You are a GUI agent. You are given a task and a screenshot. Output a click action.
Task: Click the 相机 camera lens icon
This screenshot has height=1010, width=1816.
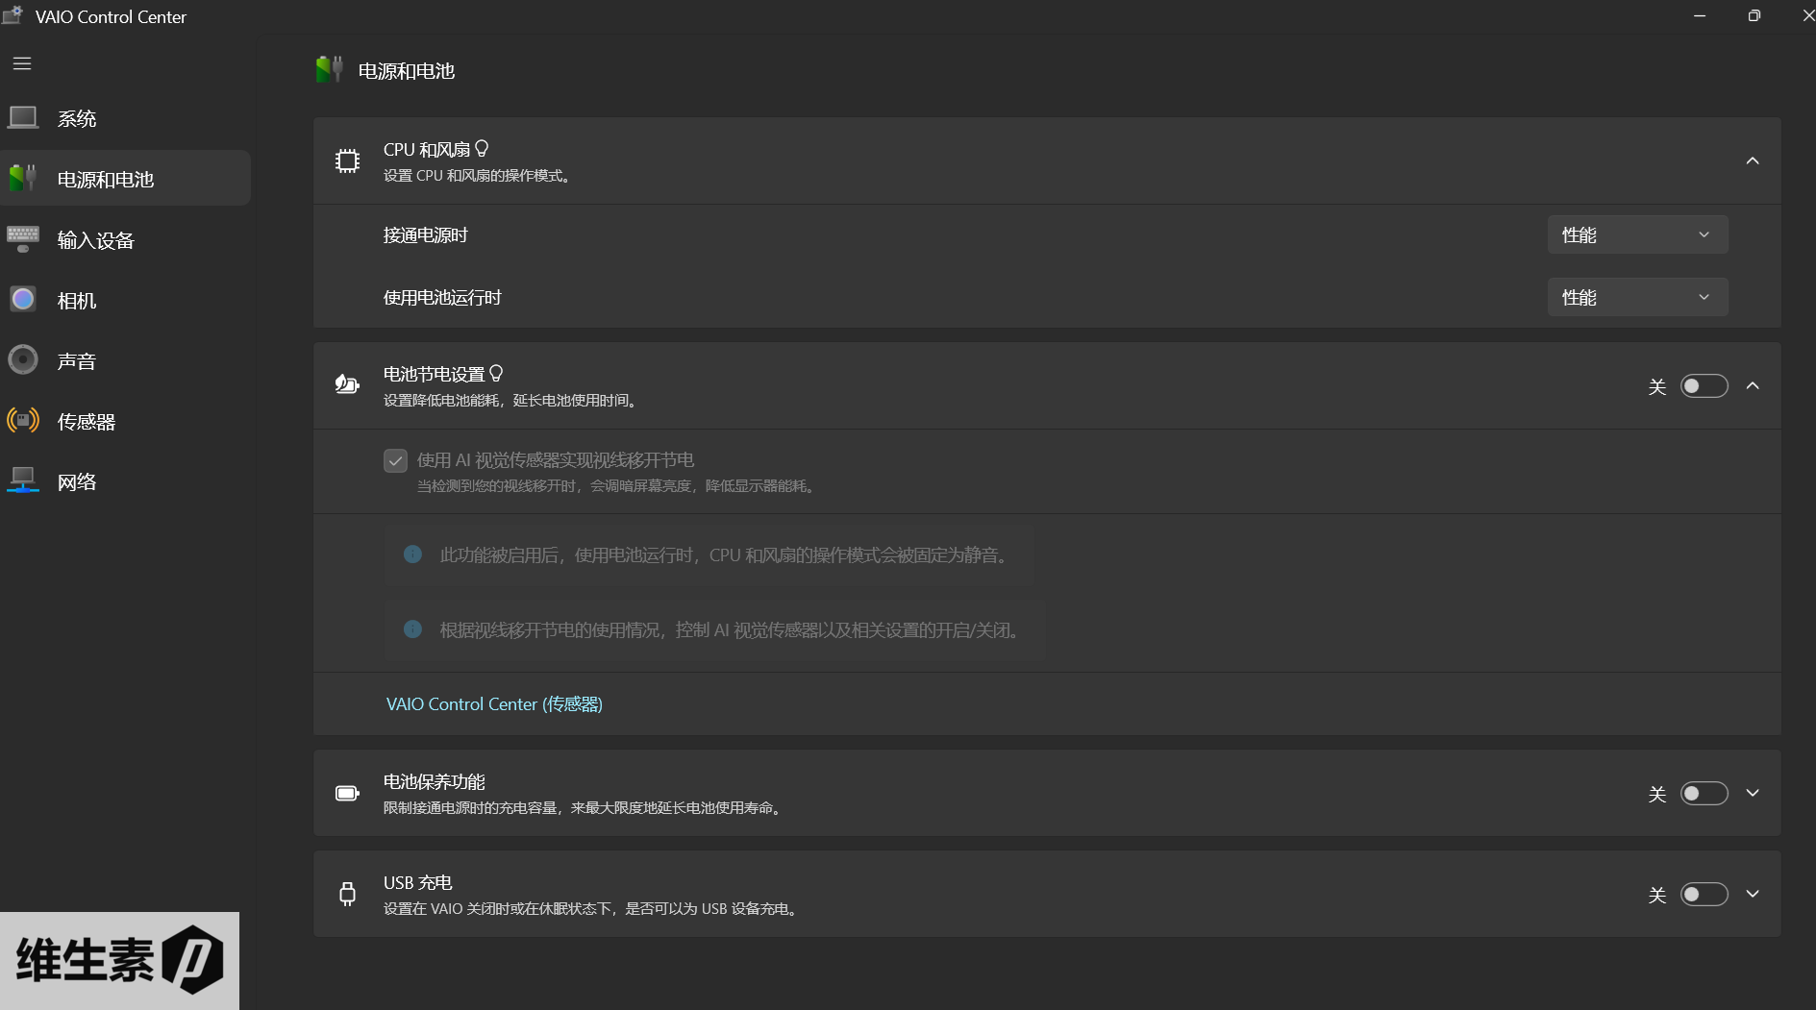pos(23,300)
